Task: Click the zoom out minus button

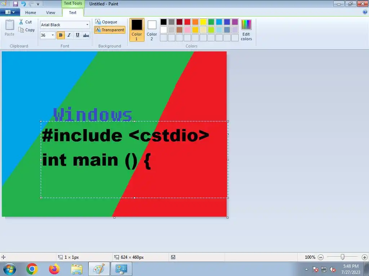Action: coord(320,257)
